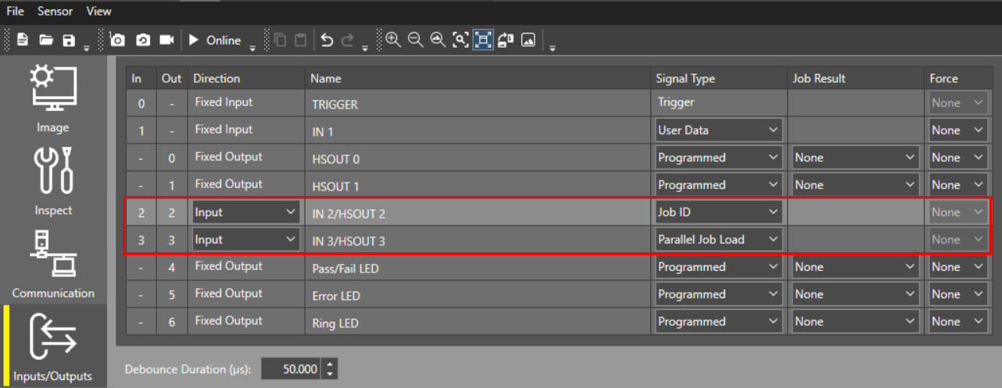Image resolution: width=1002 pixels, height=388 pixels.
Task: Expand Signal Type dropdown for IN 1
Action: pos(718,130)
